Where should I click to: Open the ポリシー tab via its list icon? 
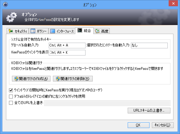[33, 31]
